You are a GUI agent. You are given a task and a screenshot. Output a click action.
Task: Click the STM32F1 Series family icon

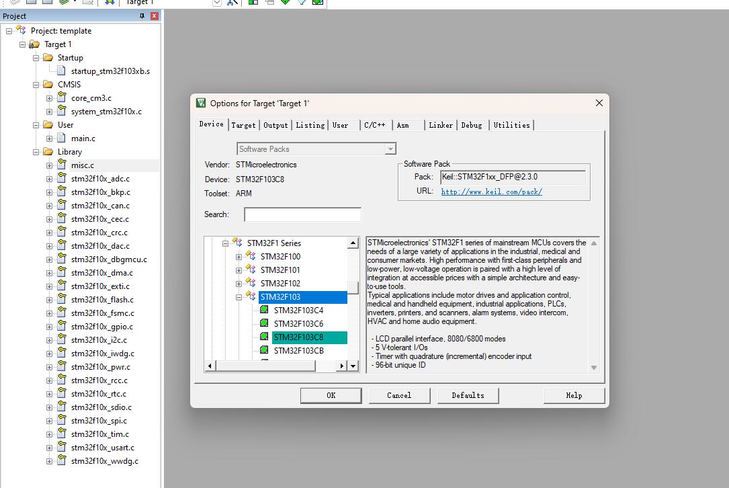(237, 243)
